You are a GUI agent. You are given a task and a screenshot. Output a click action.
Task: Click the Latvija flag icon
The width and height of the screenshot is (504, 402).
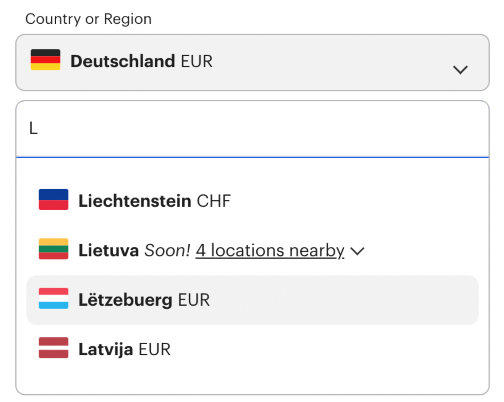(x=53, y=348)
